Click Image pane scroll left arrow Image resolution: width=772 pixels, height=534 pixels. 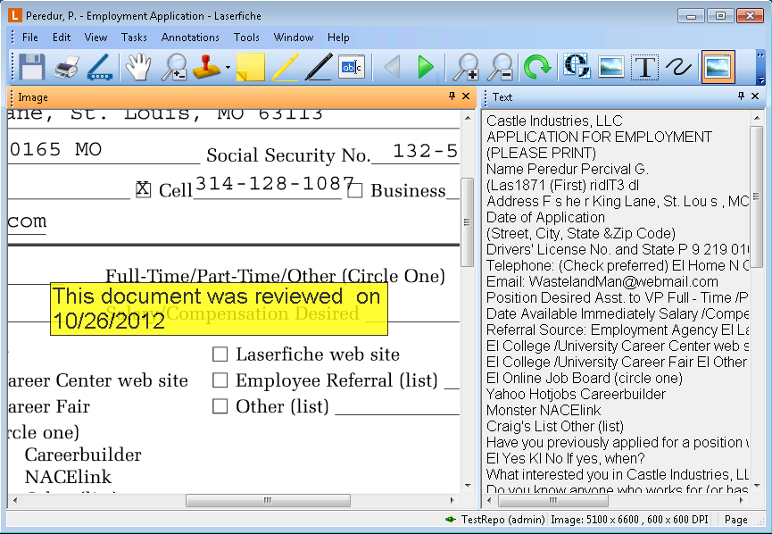click(x=15, y=500)
